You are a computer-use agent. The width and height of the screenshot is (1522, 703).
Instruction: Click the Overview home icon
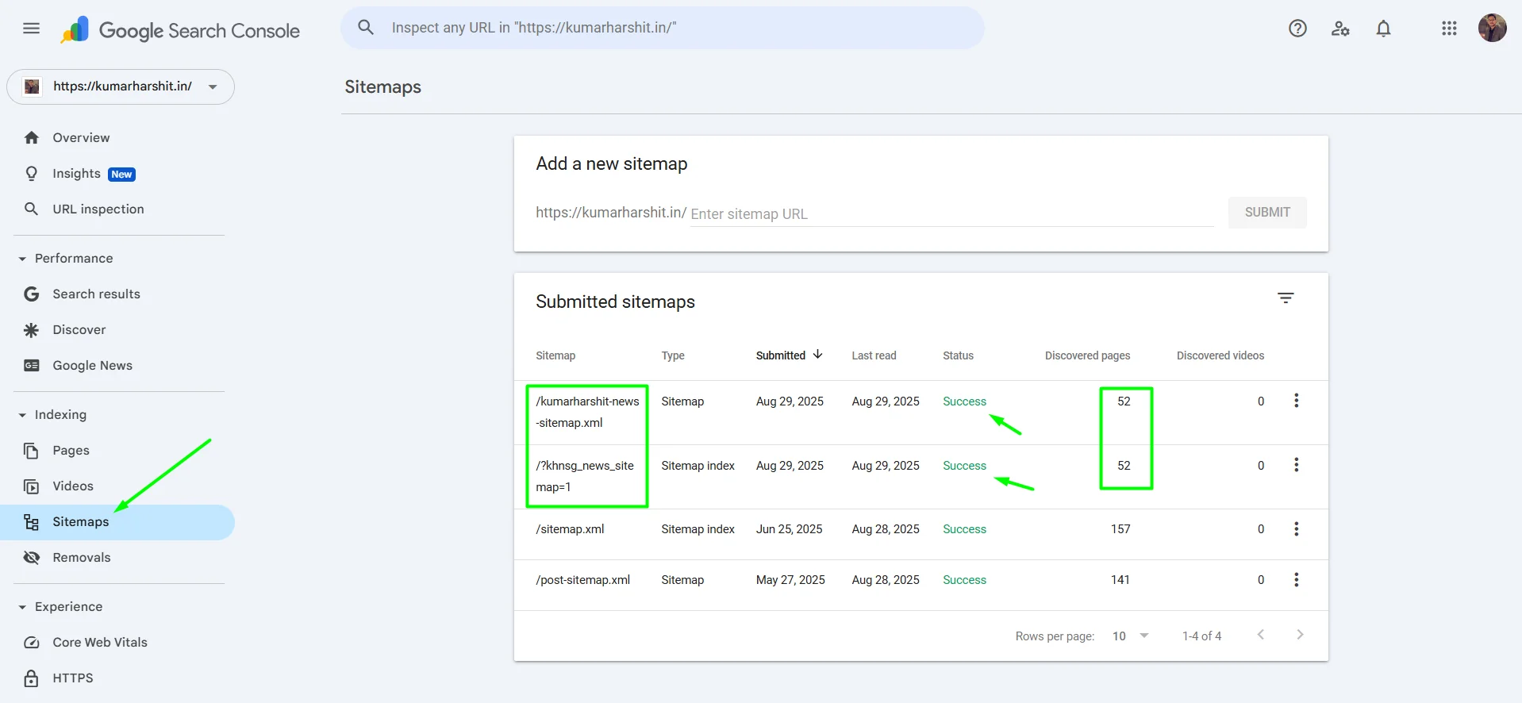click(32, 138)
